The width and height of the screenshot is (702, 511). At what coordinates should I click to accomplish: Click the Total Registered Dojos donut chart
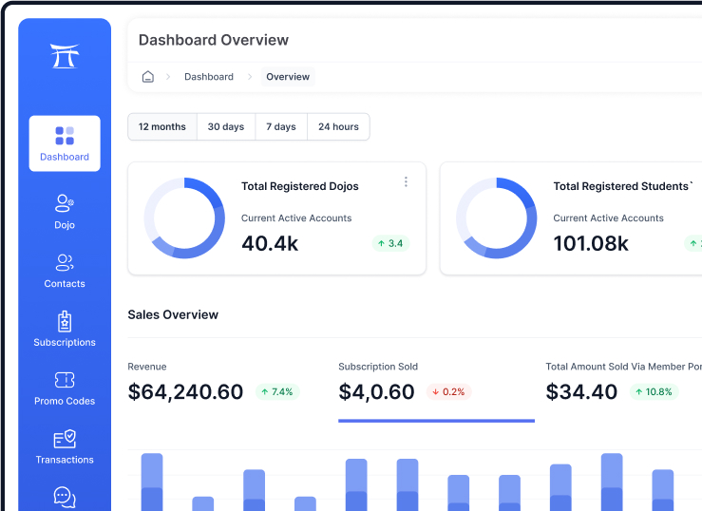pos(184,218)
